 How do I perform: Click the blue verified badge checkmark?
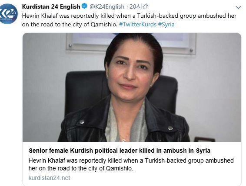point(85,6)
